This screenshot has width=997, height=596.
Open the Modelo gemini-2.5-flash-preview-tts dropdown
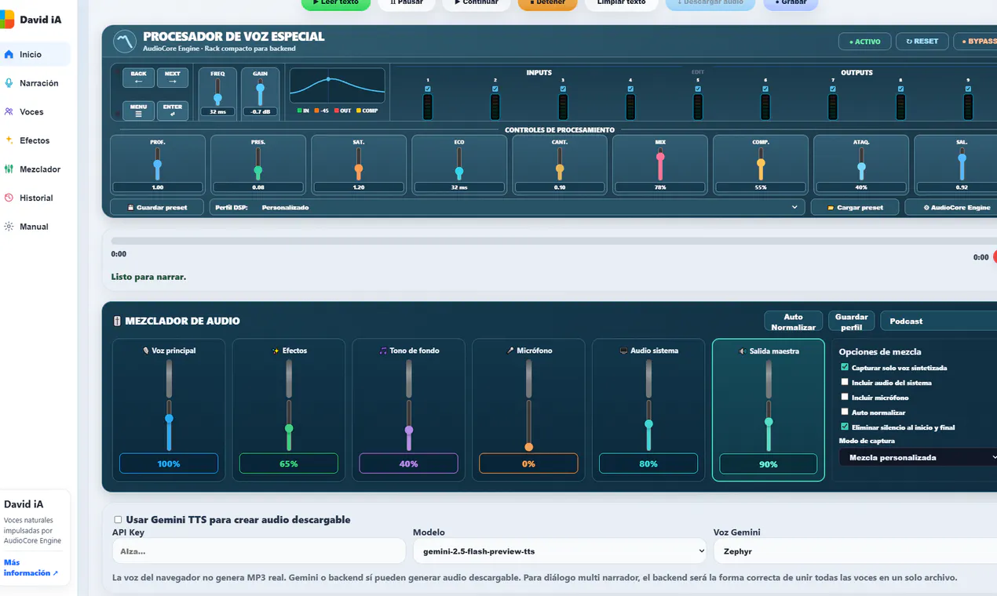click(561, 551)
